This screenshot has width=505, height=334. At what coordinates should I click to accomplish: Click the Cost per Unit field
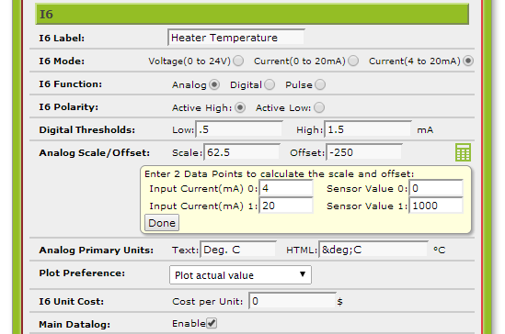(293, 301)
